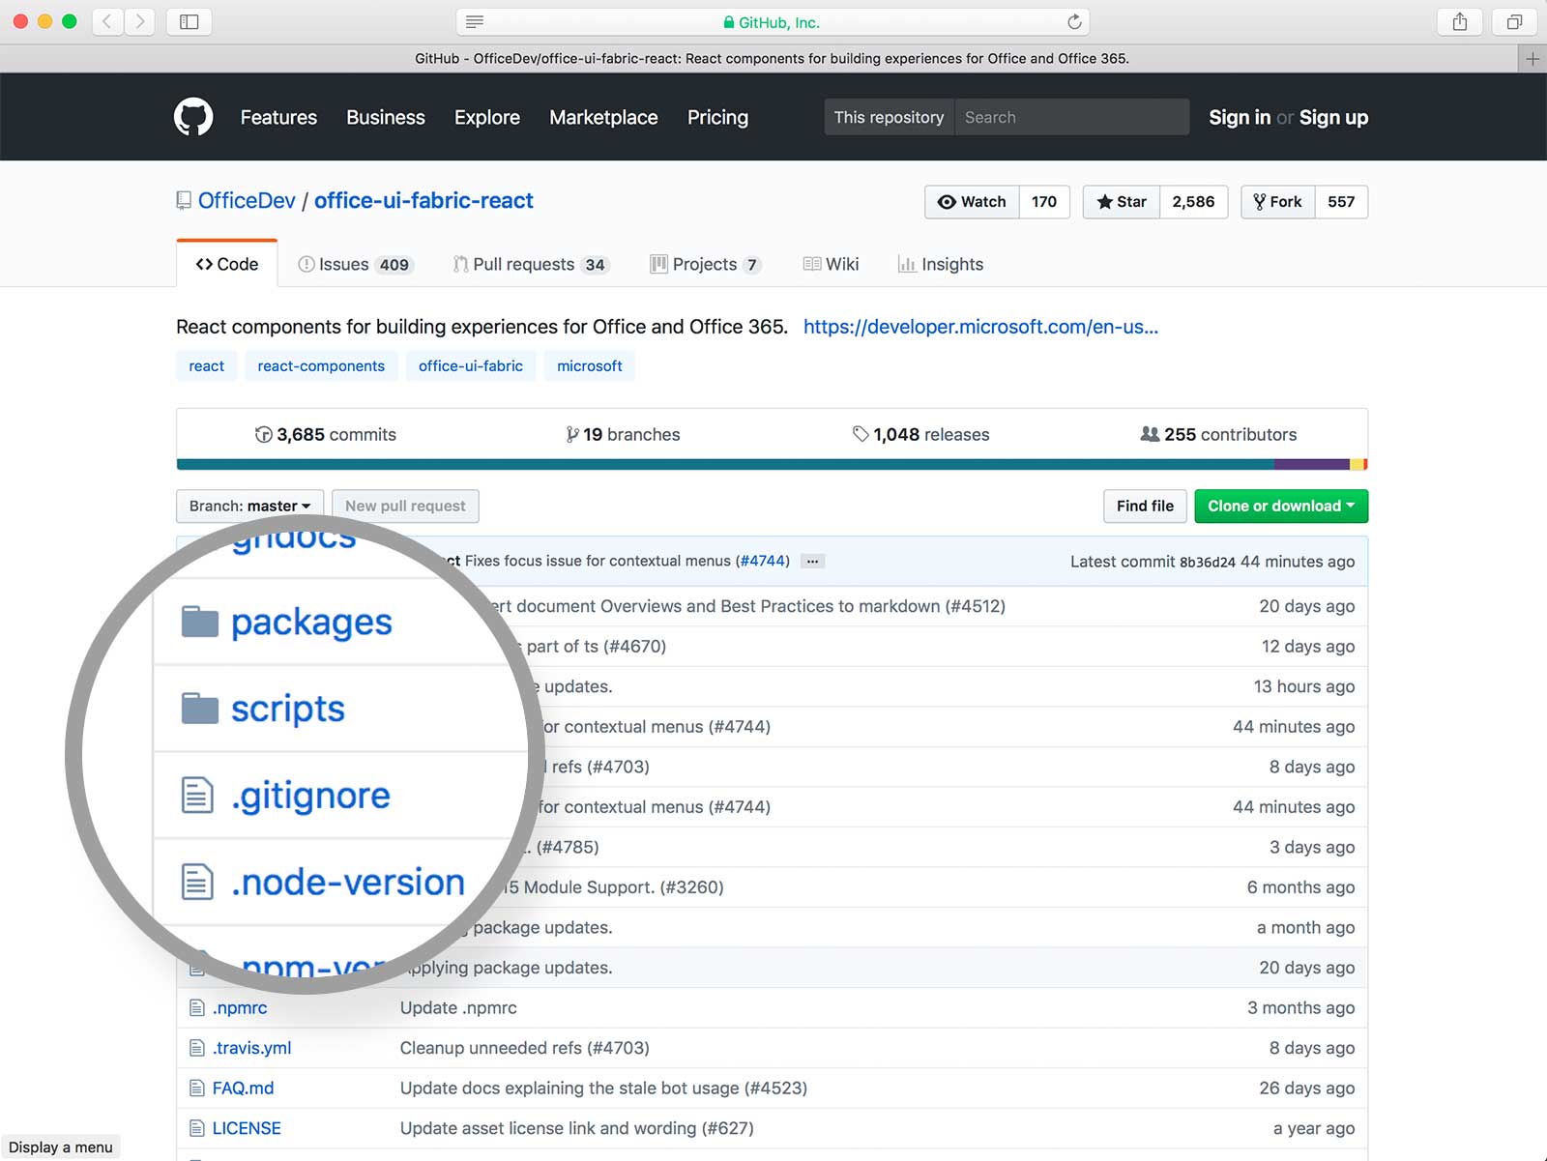This screenshot has width=1547, height=1161.
Task: Open the Insights tab
Action: (x=941, y=265)
